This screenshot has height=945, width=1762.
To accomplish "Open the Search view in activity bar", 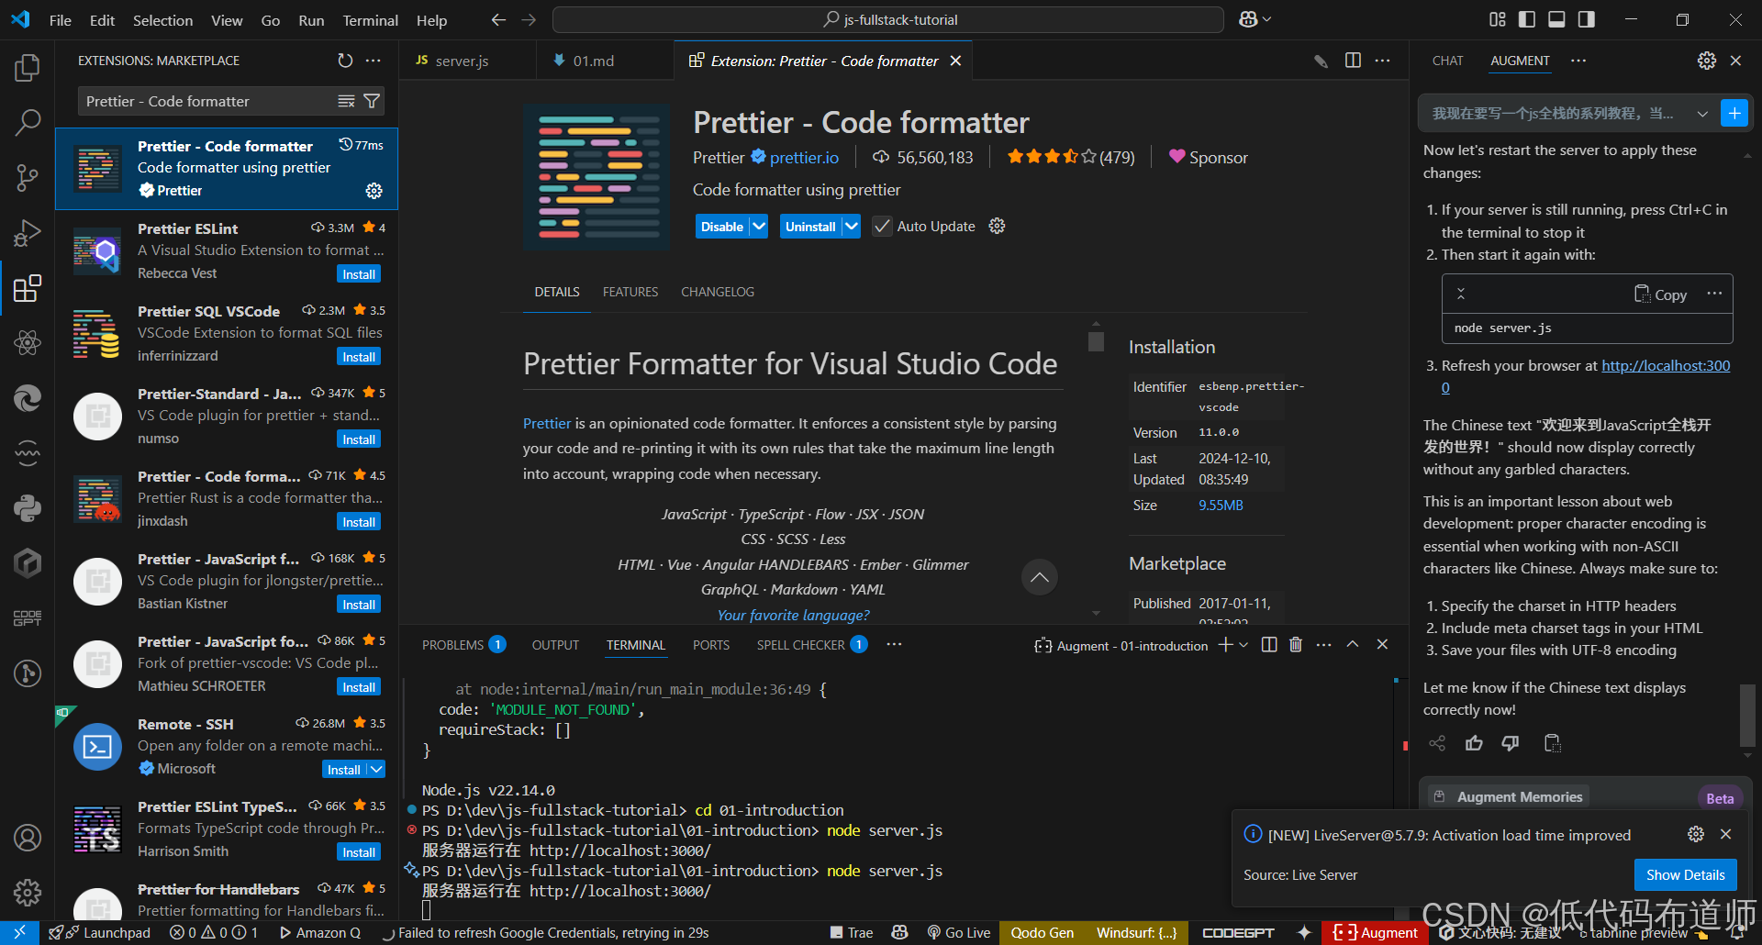I will pos(28,122).
